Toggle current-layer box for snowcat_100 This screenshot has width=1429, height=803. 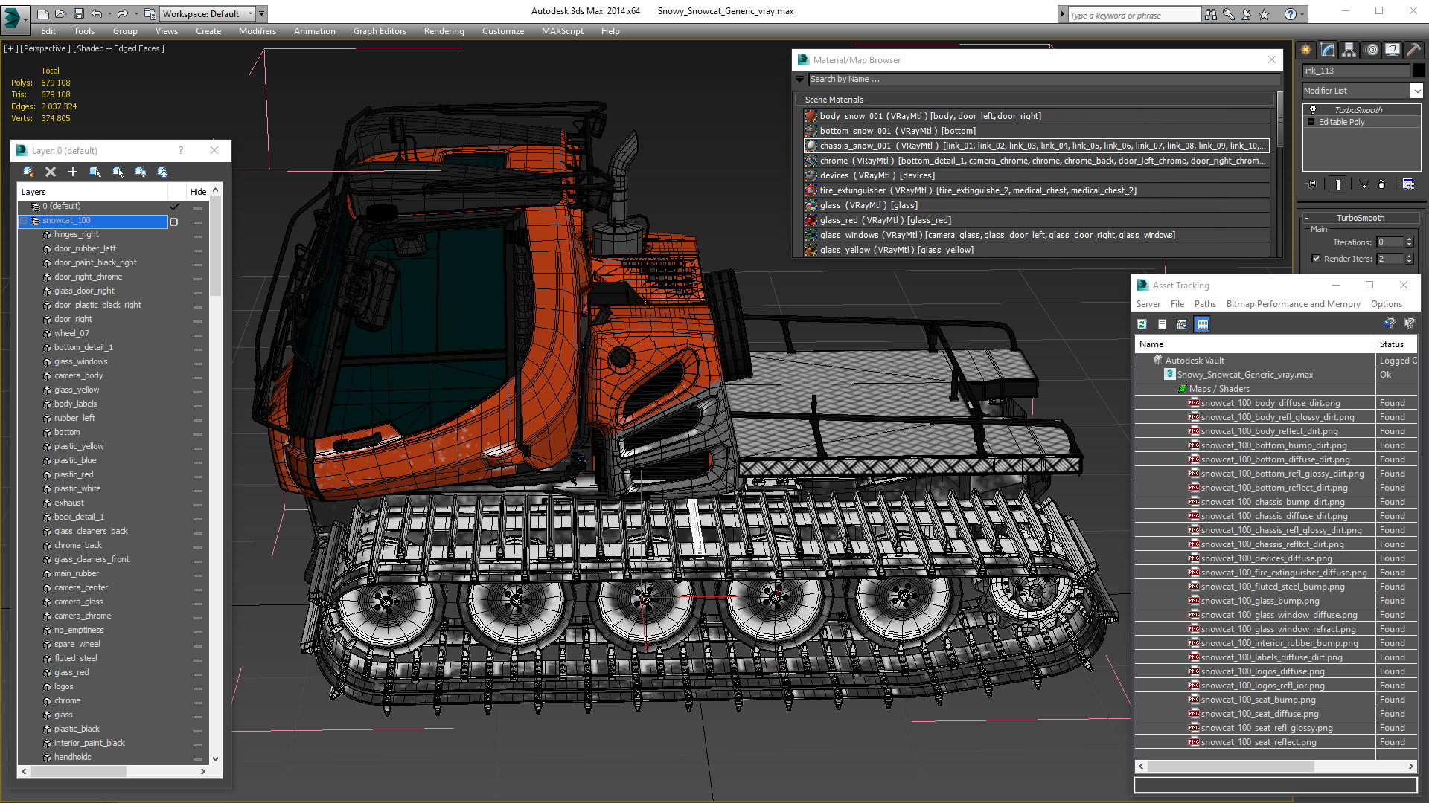[x=174, y=222]
